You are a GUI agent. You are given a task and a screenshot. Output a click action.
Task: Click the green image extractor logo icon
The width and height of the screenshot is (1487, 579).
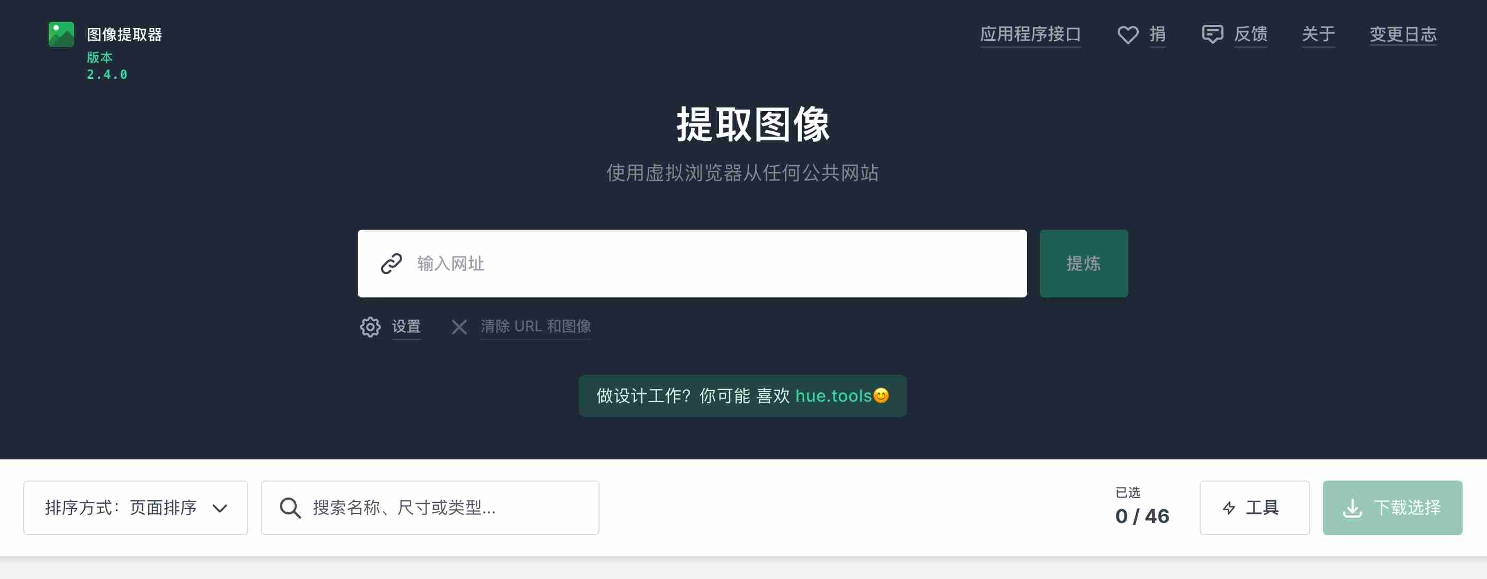(61, 34)
